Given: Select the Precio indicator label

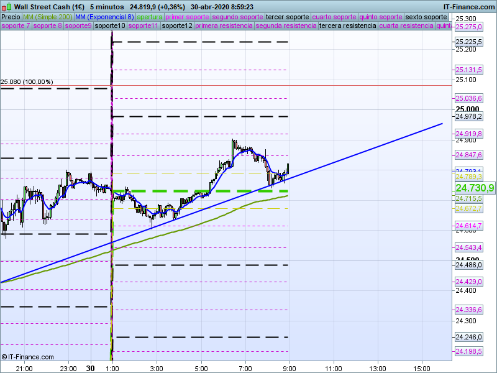Looking at the screenshot, I should pos(11,17).
